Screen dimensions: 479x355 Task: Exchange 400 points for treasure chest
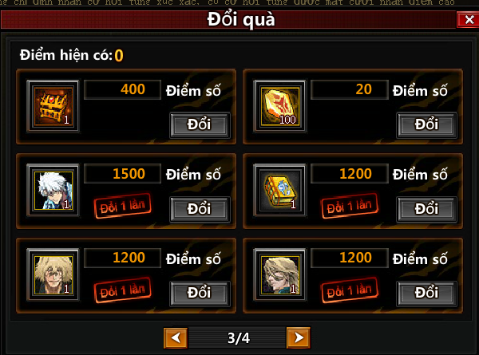(x=200, y=124)
